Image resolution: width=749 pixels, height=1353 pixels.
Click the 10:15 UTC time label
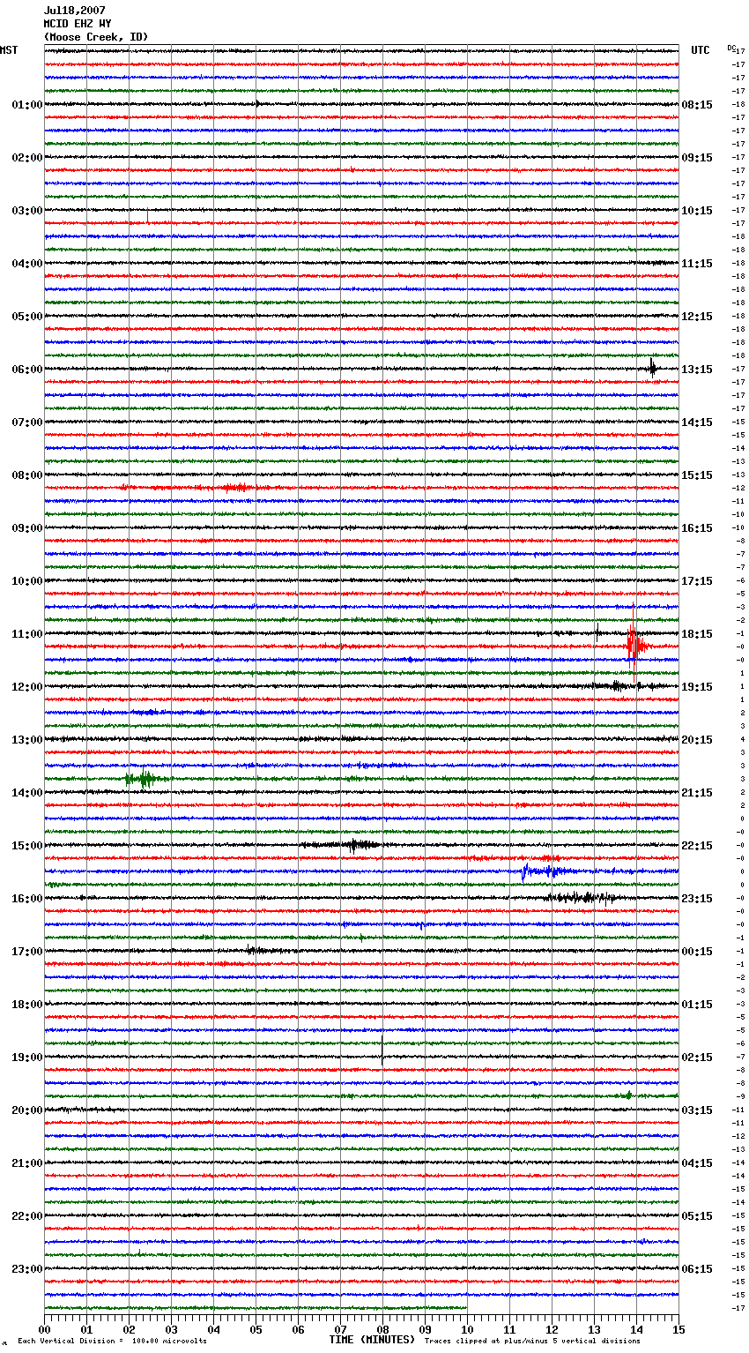coord(697,211)
